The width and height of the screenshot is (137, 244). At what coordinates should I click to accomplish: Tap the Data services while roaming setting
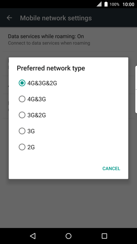69,39
